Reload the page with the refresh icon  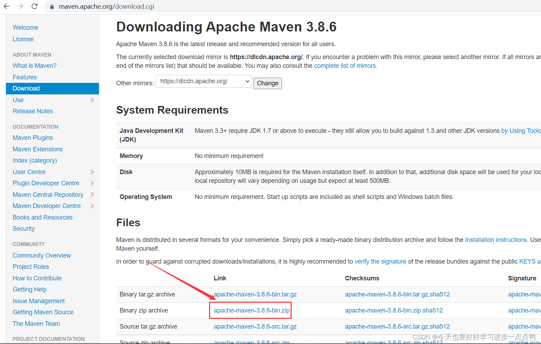(34, 6)
